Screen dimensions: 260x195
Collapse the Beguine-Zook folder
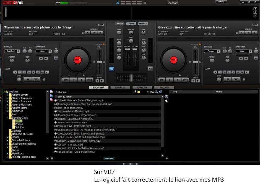(x=7, y=118)
